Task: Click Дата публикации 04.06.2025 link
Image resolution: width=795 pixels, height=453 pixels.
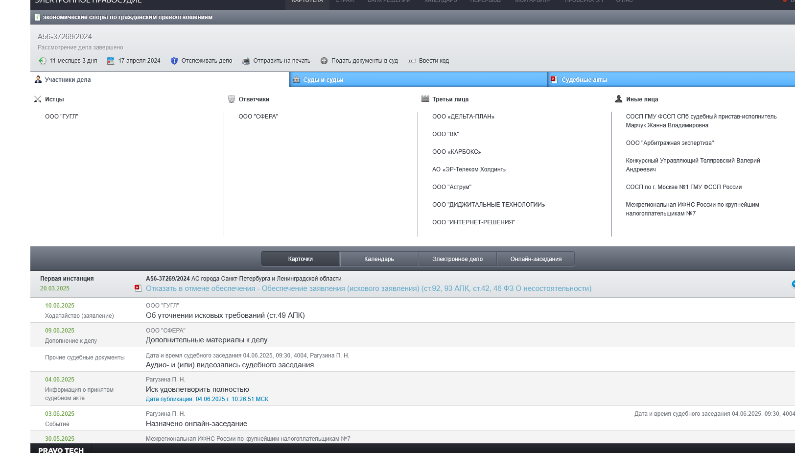Action: pyautogui.click(x=207, y=399)
